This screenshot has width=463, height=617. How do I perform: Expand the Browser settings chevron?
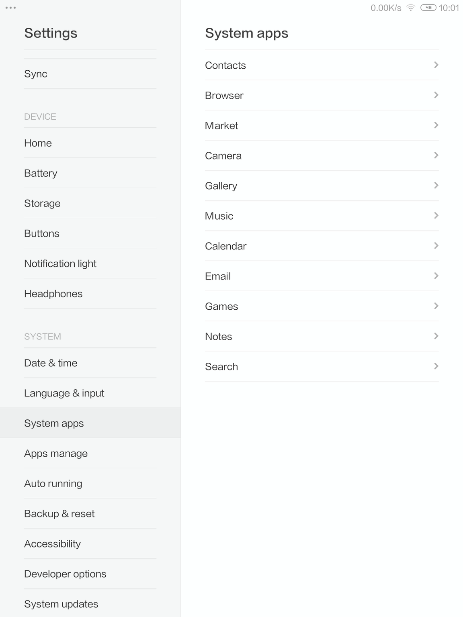coord(436,95)
